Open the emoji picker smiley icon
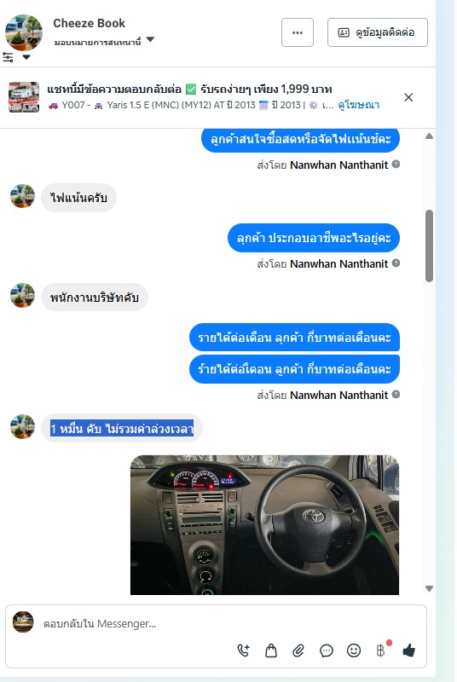 (x=354, y=650)
